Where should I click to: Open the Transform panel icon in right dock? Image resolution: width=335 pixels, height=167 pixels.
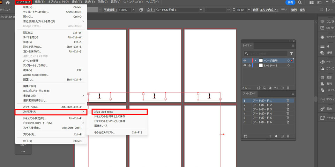[322, 77]
